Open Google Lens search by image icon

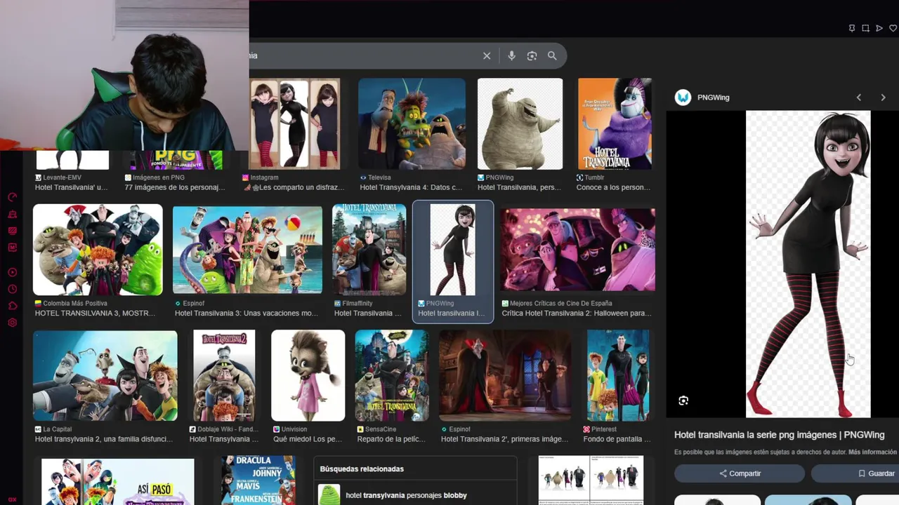[x=532, y=55]
